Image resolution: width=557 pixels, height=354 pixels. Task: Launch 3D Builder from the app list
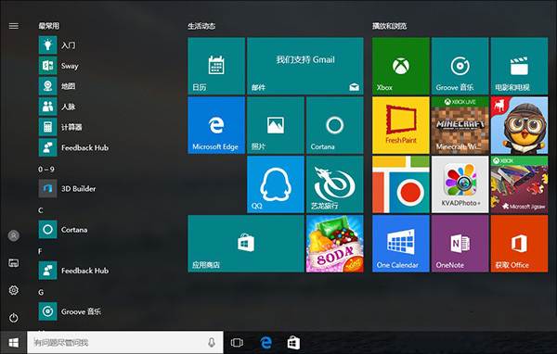tap(67, 188)
